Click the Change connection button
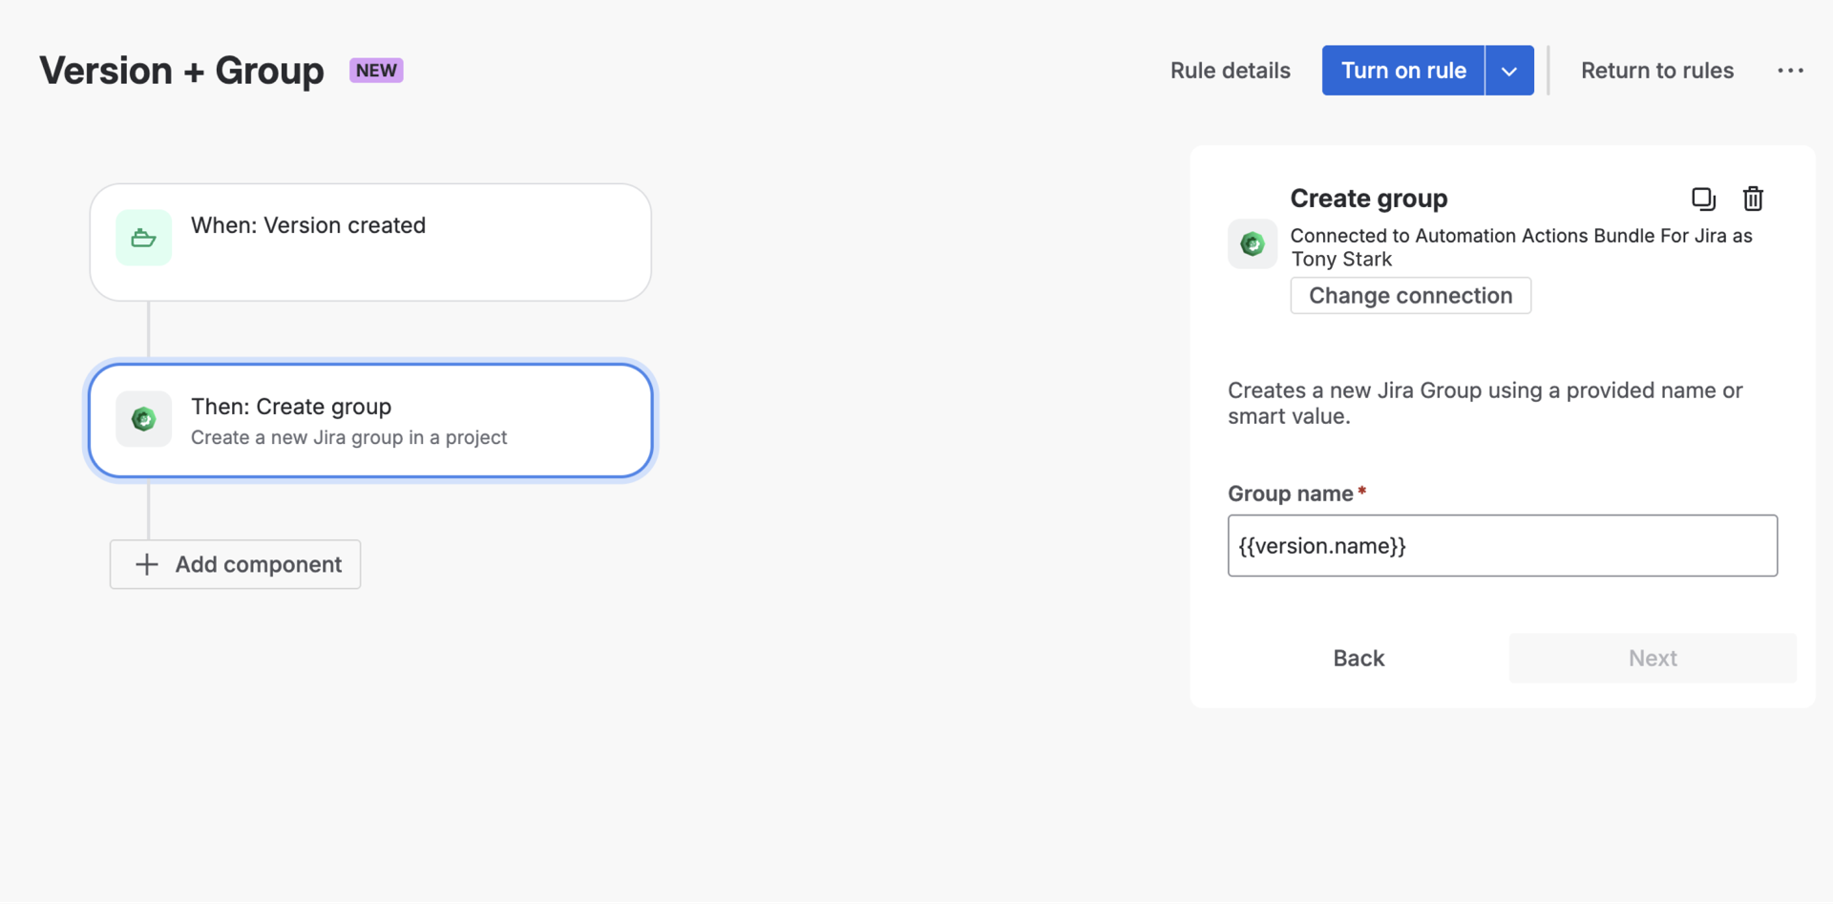The image size is (1833, 904). click(1410, 296)
